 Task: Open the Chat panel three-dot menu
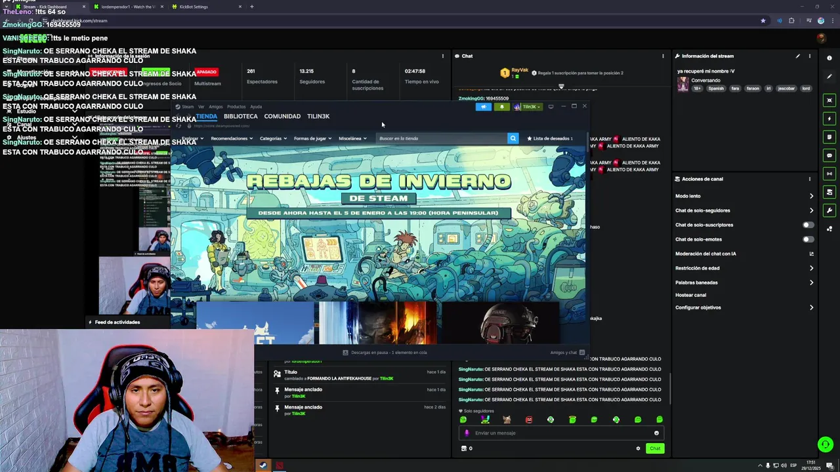click(x=663, y=56)
